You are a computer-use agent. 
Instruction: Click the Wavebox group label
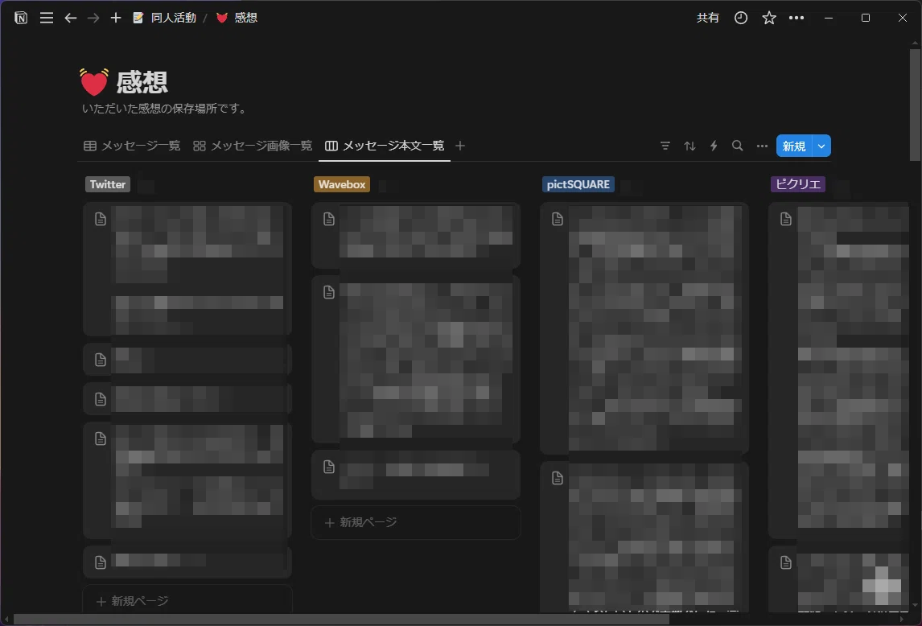pos(342,185)
